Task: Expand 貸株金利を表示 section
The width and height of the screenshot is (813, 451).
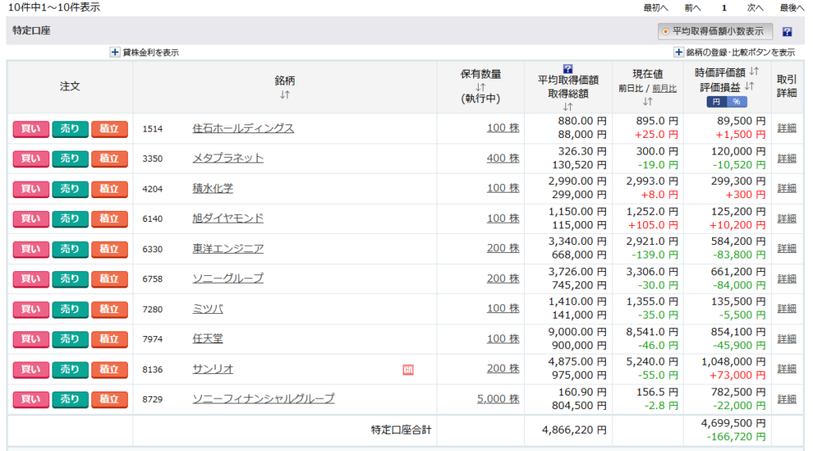Action: pos(115,52)
